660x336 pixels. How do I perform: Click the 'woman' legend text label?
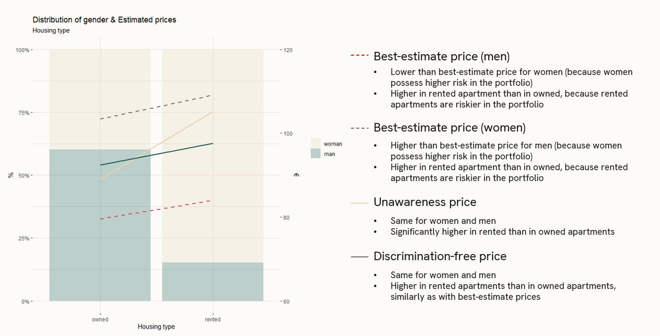[x=333, y=144]
